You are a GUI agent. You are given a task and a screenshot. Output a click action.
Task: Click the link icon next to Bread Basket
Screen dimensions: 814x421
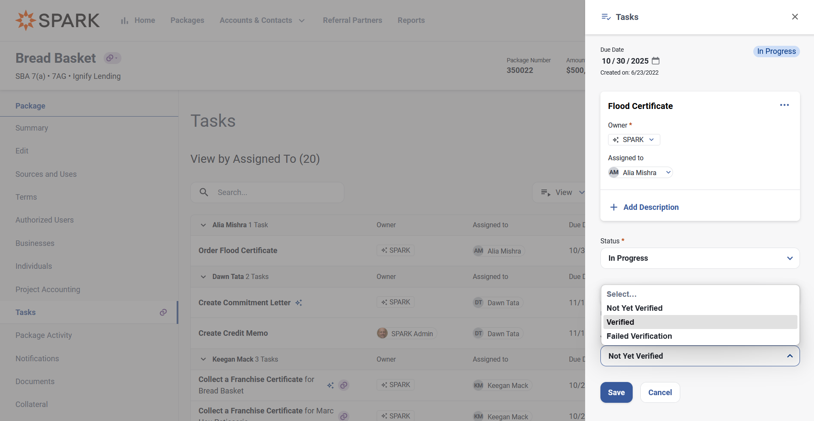point(112,58)
